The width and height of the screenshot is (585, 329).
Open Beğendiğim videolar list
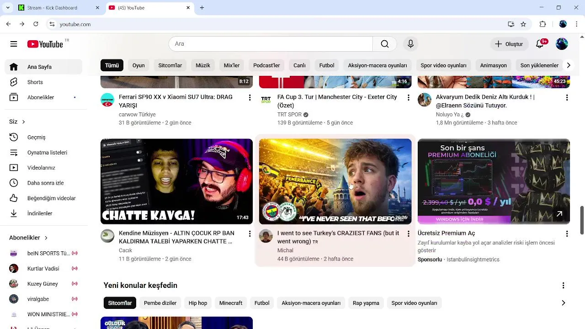(43, 198)
